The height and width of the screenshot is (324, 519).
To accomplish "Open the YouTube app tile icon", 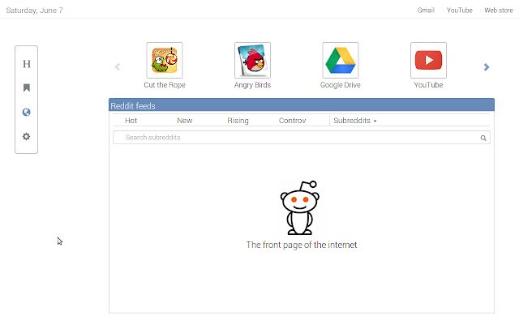I will point(429,60).
